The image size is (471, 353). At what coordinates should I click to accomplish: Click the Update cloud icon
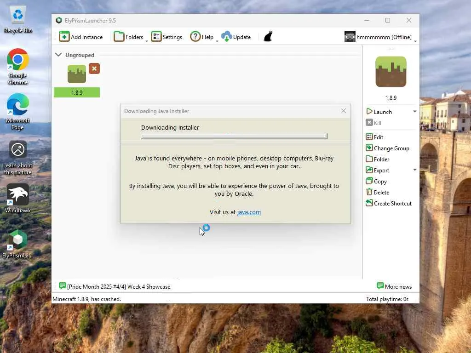point(226,37)
